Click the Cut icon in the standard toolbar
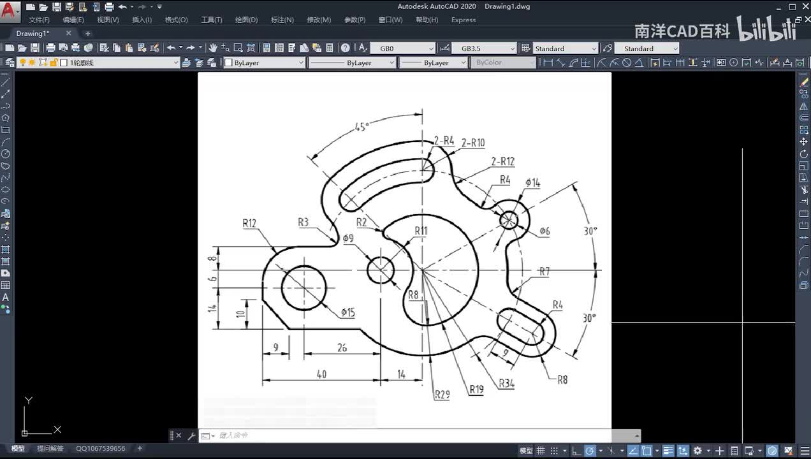The width and height of the screenshot is (811, 459). [104, 48]
